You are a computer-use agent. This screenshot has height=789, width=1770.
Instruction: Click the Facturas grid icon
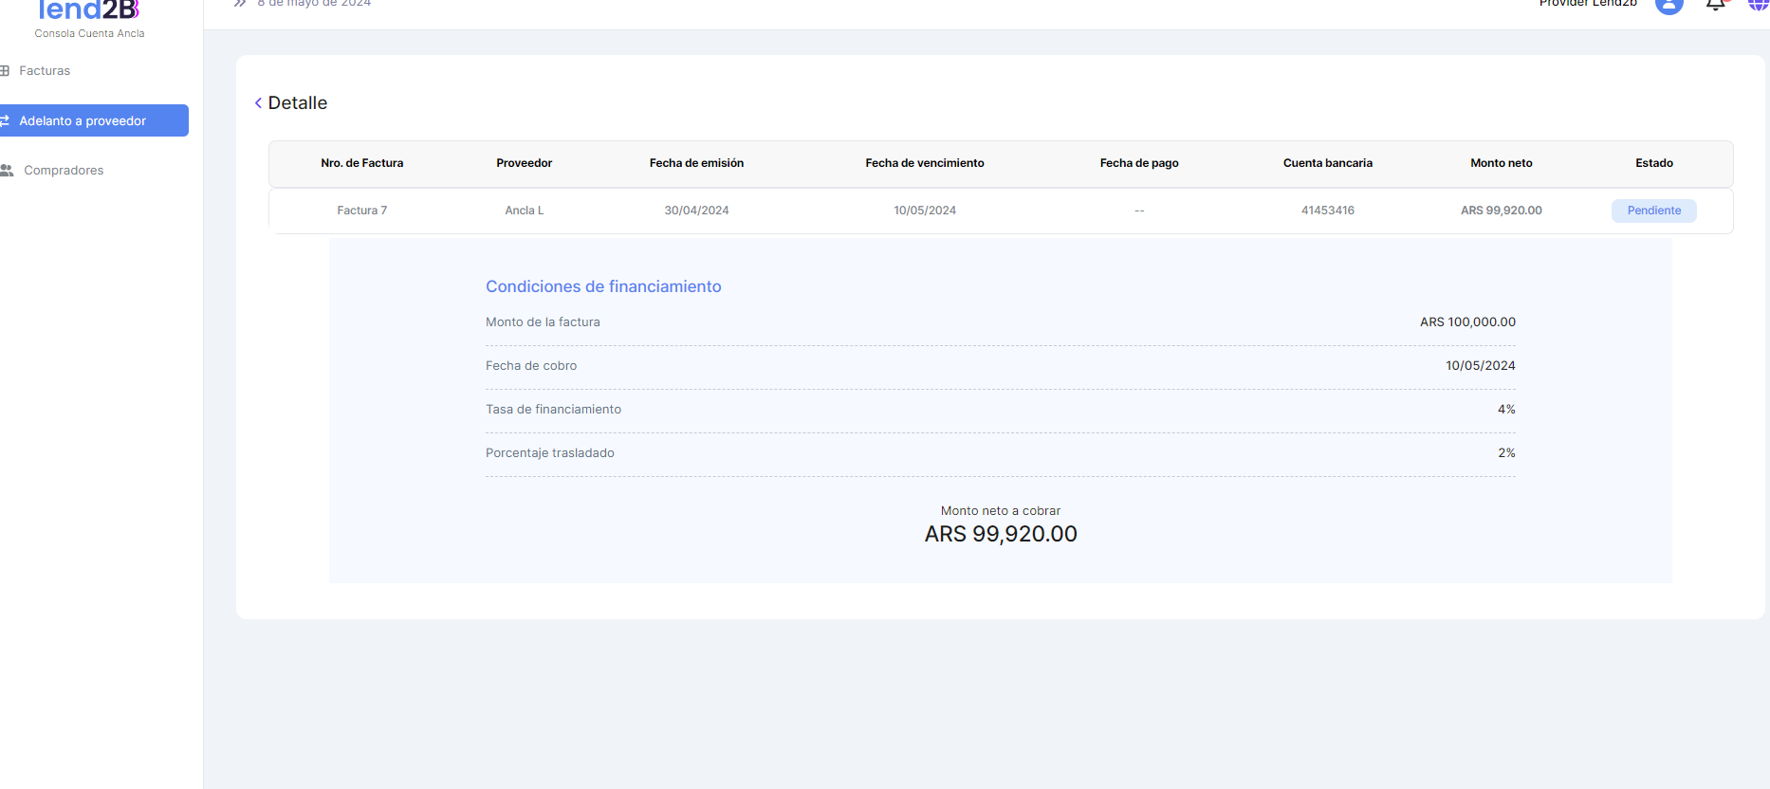(5, 71)
